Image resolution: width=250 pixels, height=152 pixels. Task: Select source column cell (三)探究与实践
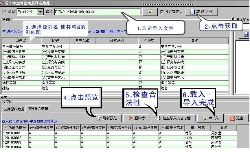click(21, 62)
